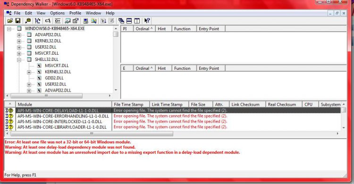Collapse the SHELL32.DLL node
This screenshot has width=354, height=184.
(19, 60)
